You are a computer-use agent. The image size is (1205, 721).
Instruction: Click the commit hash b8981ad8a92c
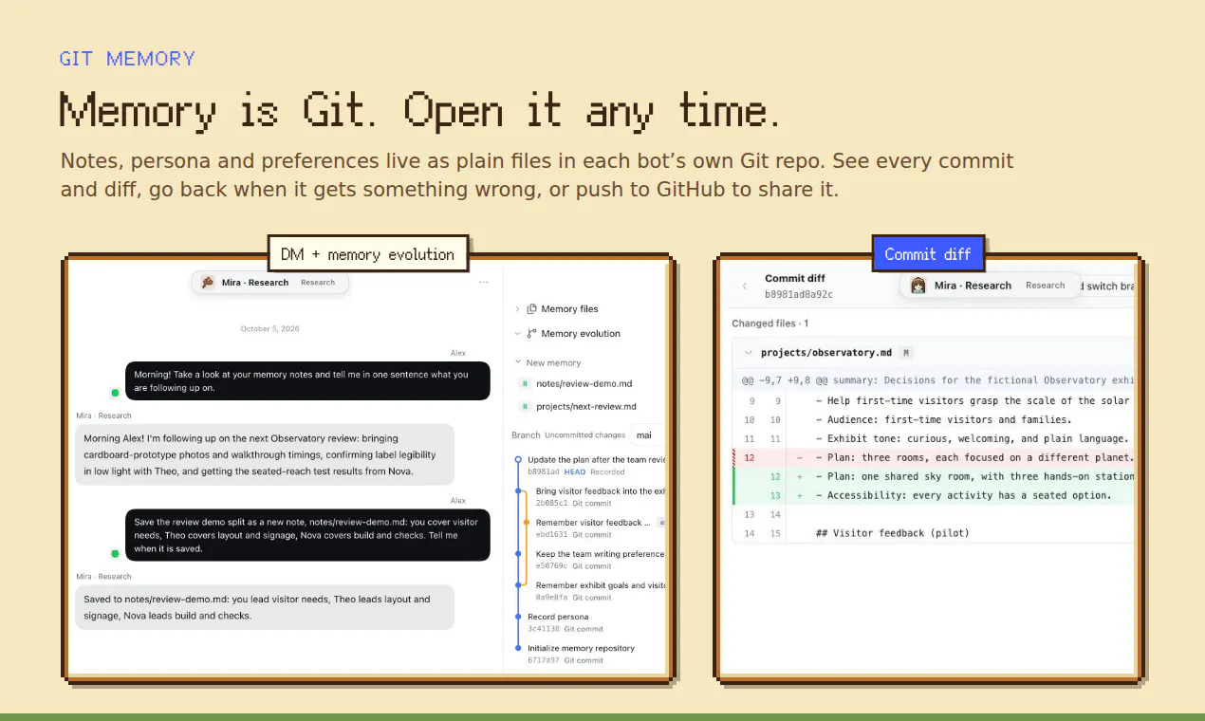(x=799, y=294)
